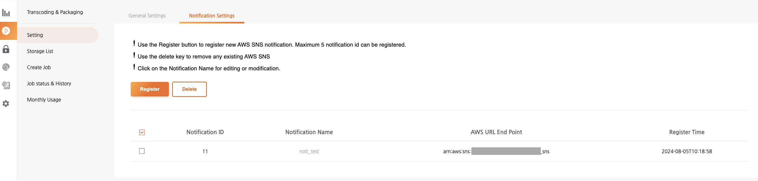Switch to the General Settings tab

click(147, 16)
